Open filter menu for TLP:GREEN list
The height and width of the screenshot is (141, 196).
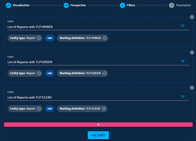click(183, 61)
